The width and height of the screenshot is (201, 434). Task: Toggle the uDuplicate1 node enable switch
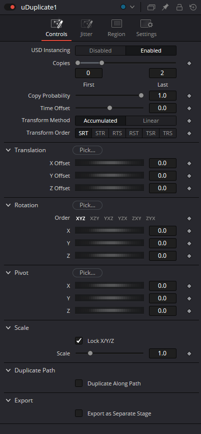(9, 8)
